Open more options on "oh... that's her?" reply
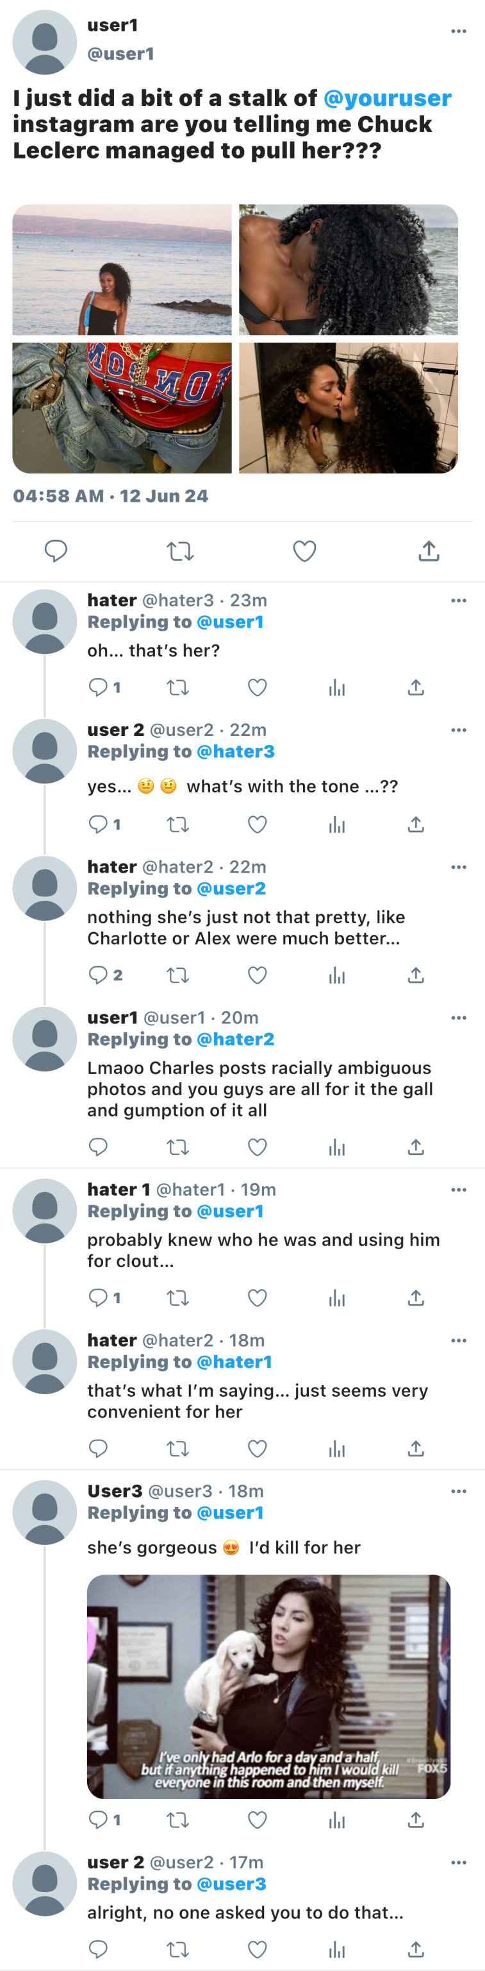This screenshot has height=1971, width=485. click(x=458, y=601)
